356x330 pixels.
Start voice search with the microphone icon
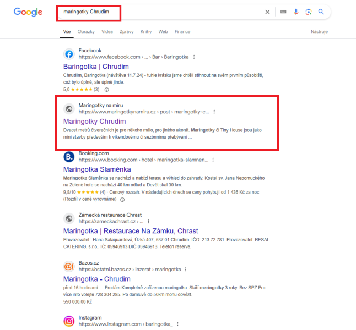click(x=296, y=12)
